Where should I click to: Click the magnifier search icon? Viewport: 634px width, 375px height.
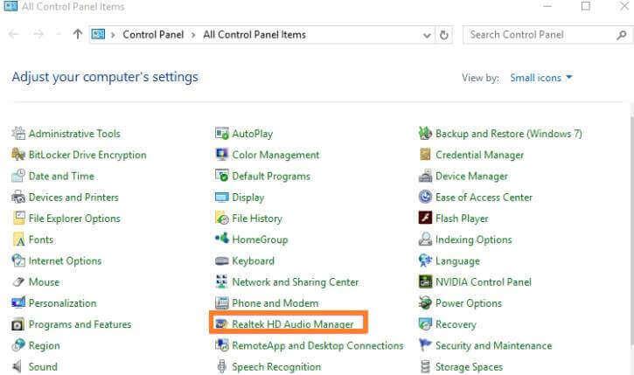point(622,35)
